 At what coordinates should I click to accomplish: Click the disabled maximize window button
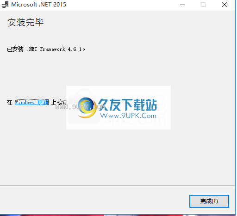[203, 5]
